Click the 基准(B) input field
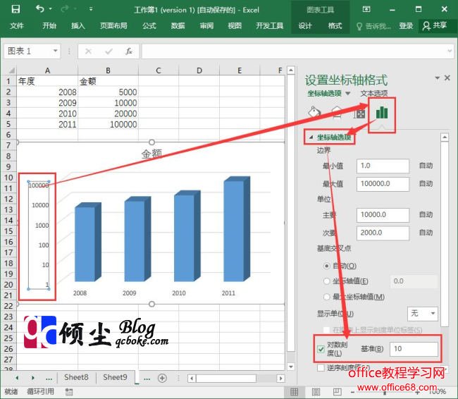458x399 pixels. [x=414, y=349]
